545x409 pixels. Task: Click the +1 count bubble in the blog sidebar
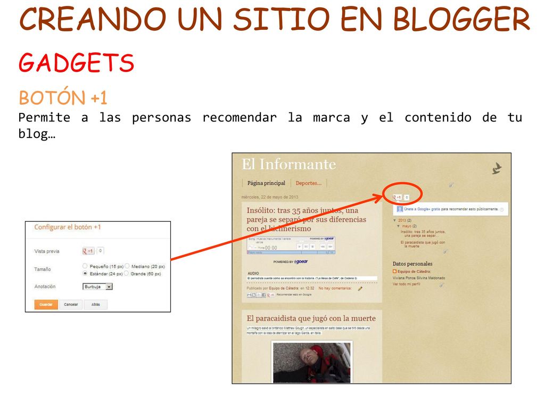click(407, 197)
